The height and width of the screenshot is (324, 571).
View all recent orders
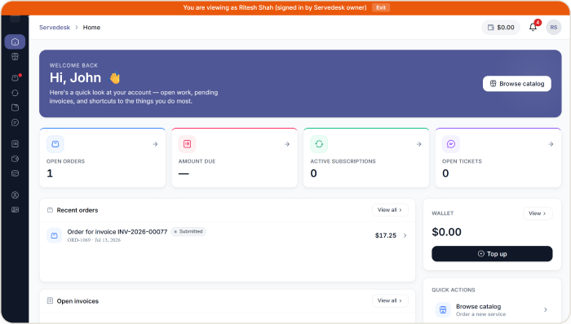tap(390, 210)
